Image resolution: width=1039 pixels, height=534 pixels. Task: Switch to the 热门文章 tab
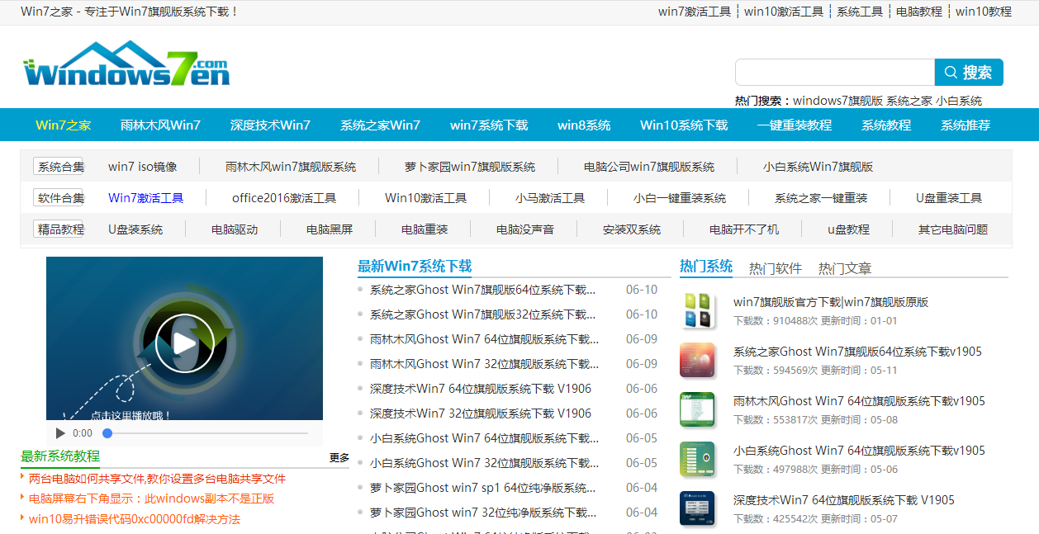click(x=844, y=267)
